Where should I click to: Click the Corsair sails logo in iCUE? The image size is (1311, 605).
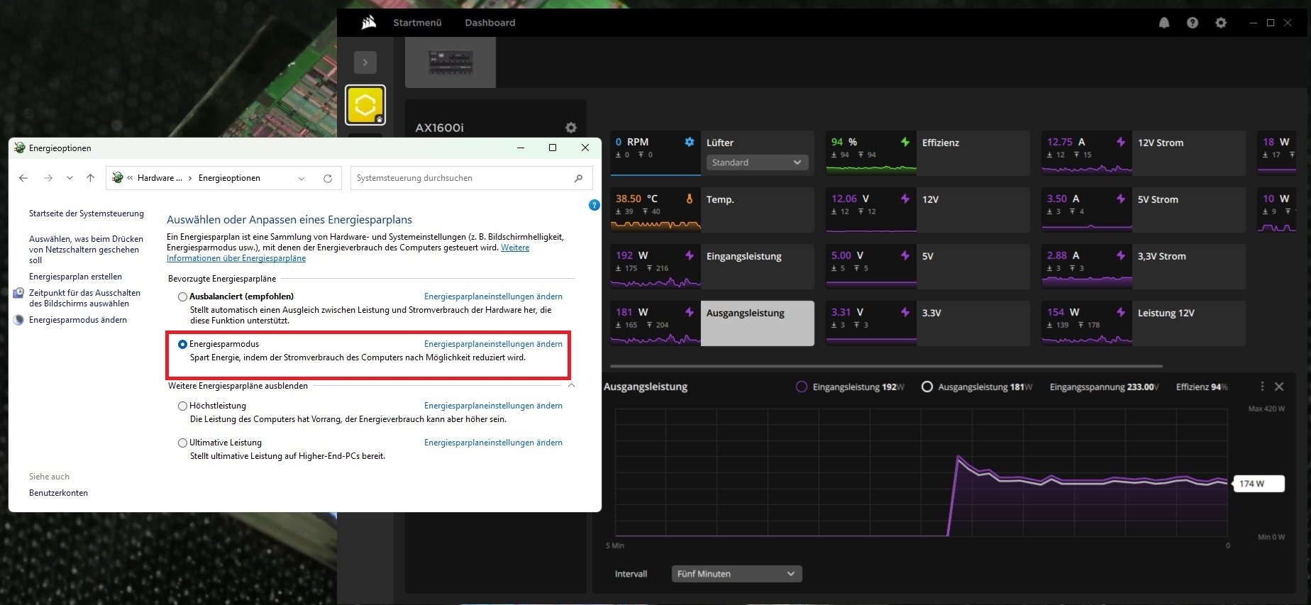(x=368, y=23)
